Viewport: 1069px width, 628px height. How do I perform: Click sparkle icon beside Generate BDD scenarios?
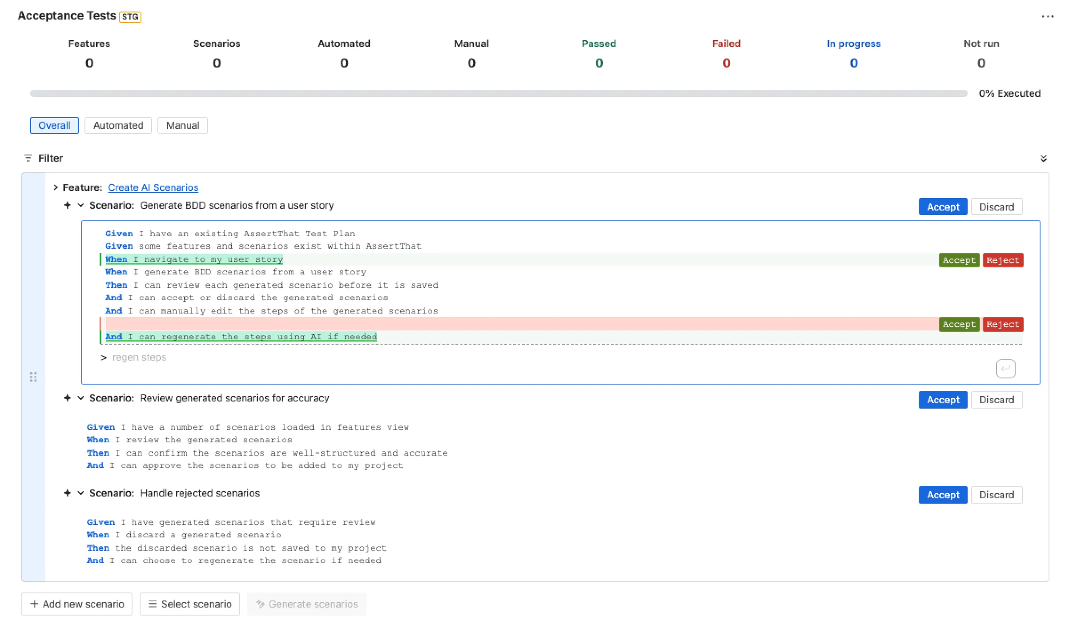[x=67, y=205]
